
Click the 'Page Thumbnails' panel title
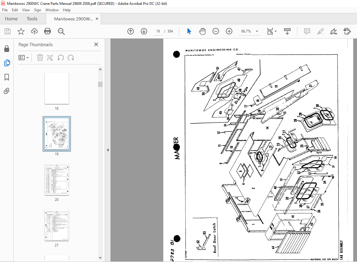(36, 45)
